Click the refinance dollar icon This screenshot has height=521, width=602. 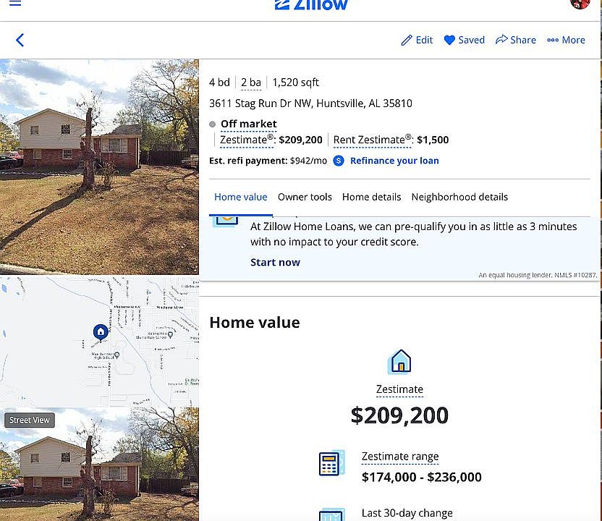click(339, 161)
